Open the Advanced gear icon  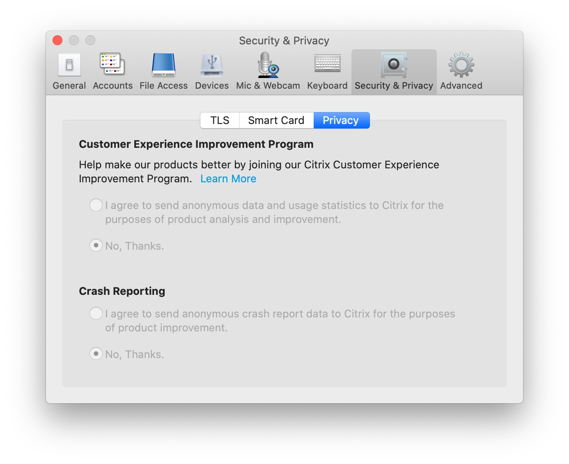pyautogui.click(x=461, y=65)
